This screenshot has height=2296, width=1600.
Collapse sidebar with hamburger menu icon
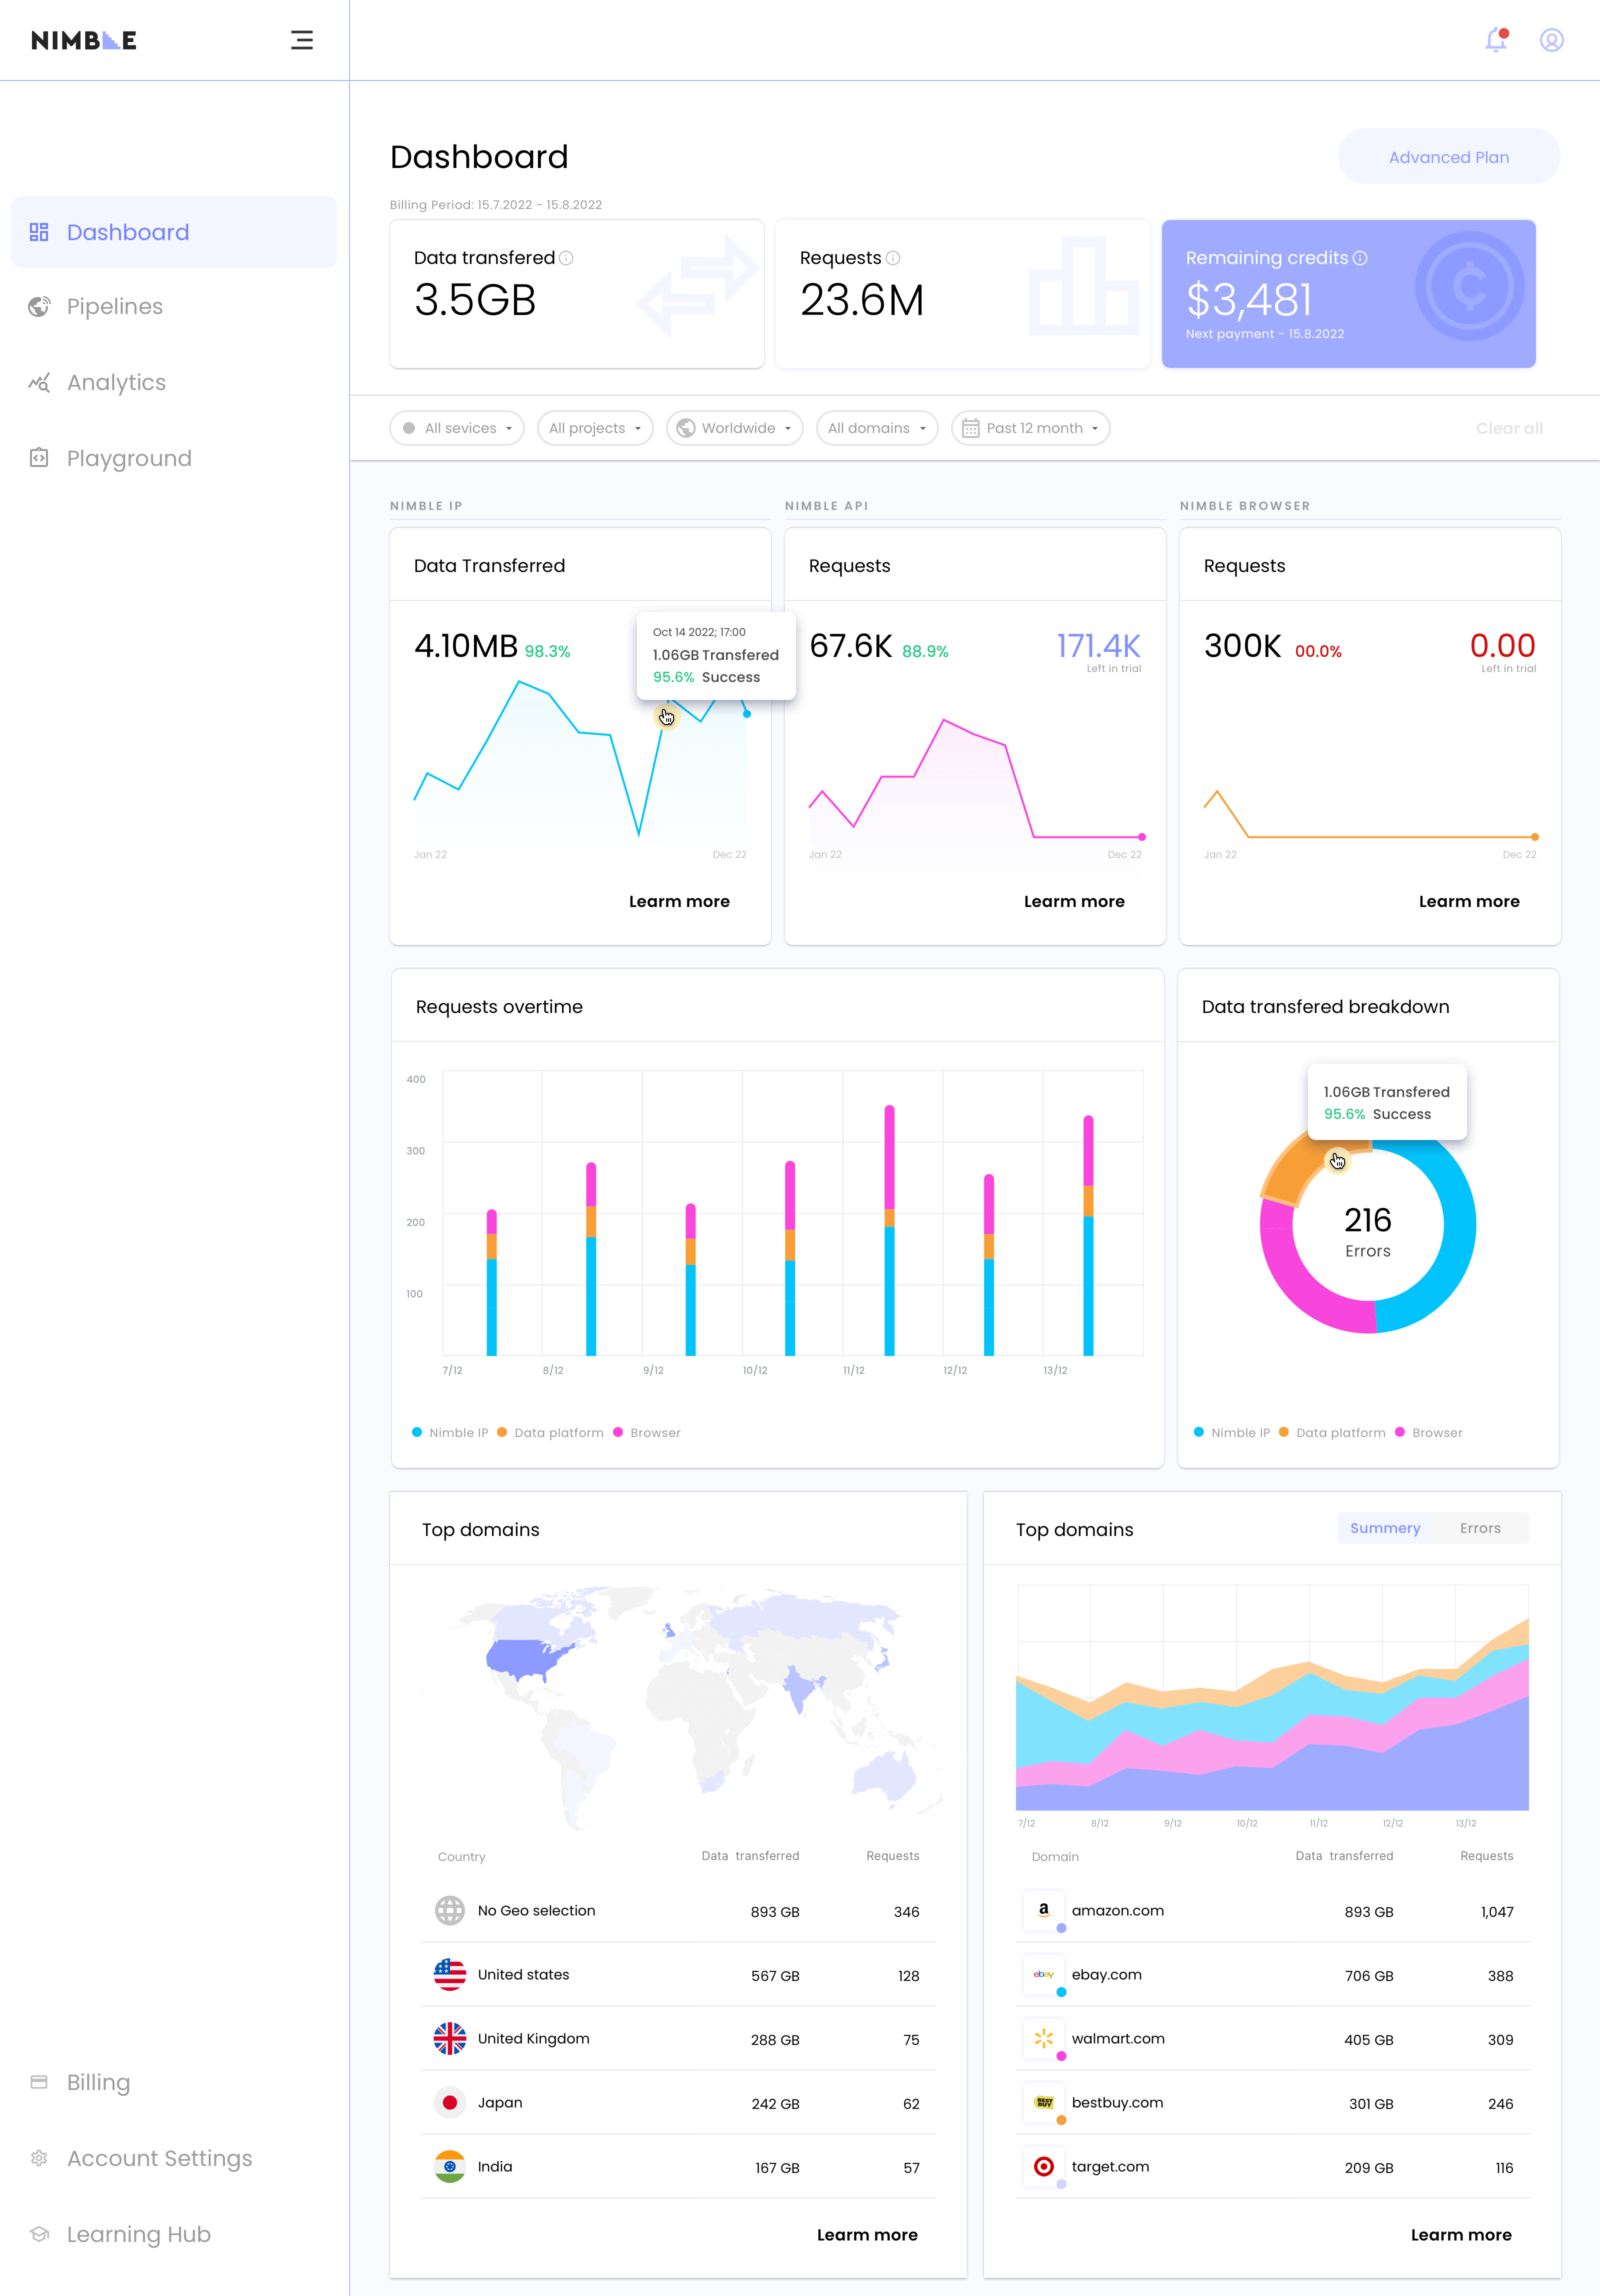(x=302, y=40)
